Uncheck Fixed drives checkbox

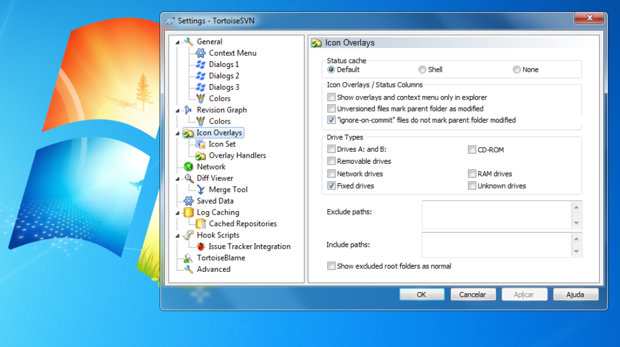pos(331,186)
